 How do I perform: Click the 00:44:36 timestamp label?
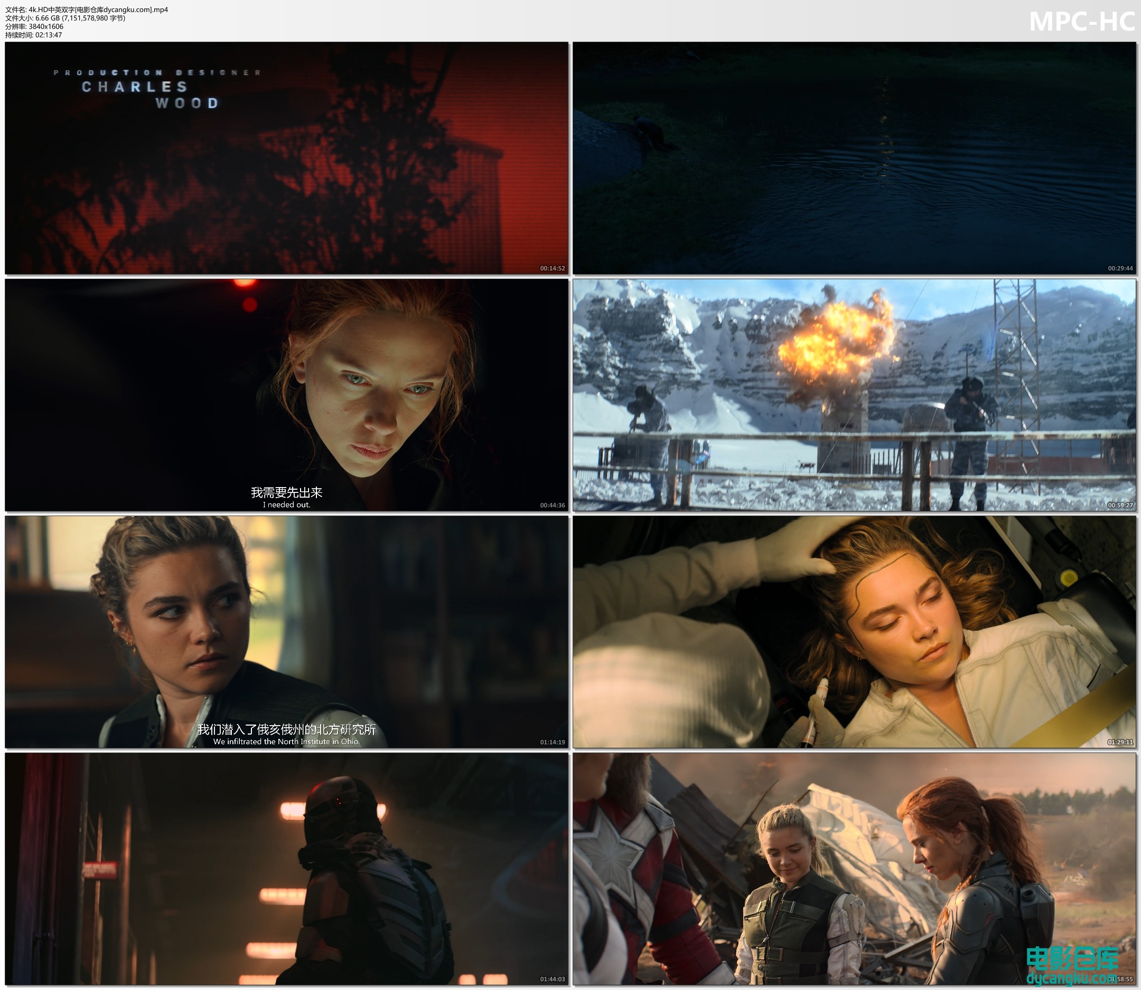click(553, 506)
